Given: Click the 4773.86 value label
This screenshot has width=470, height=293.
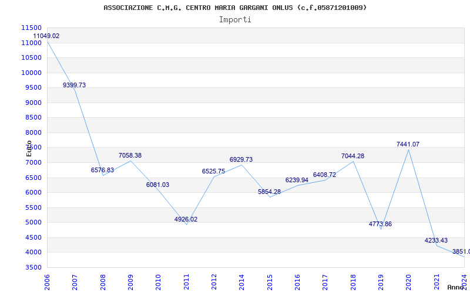Looking at the screenshot, I should (380, 224).
